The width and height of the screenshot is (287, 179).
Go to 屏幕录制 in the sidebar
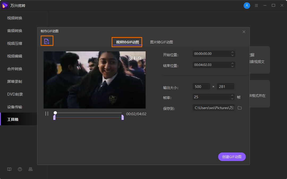click(15, 82)
